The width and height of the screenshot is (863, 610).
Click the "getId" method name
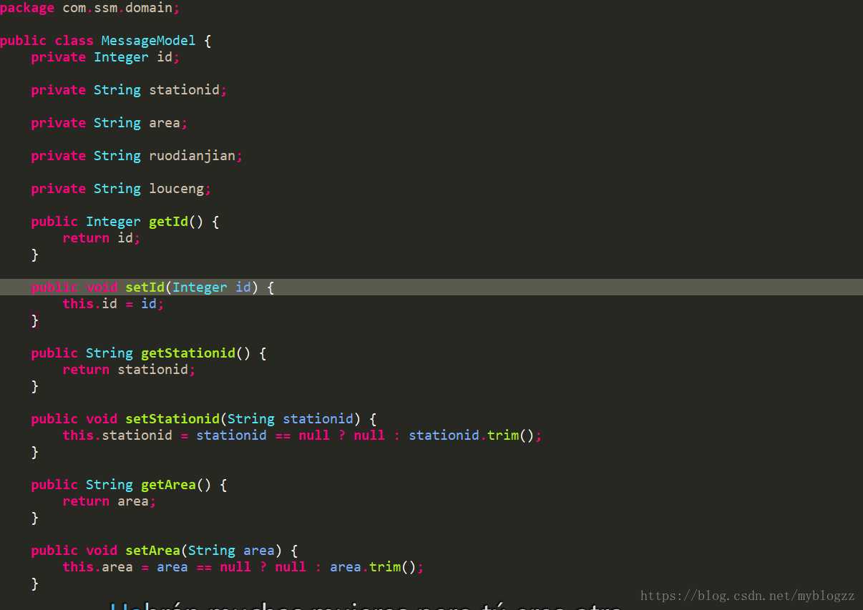point(168,222)
